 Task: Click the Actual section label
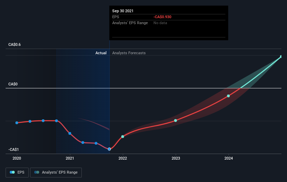(101, 53)
